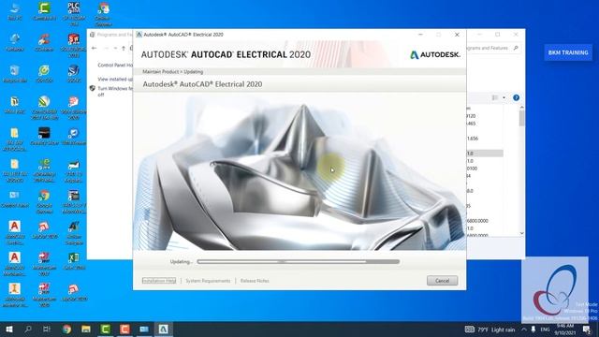The width and height of the screenshot is (599, 337).
Task: Open Release Notes link
Action: point(255,281)
